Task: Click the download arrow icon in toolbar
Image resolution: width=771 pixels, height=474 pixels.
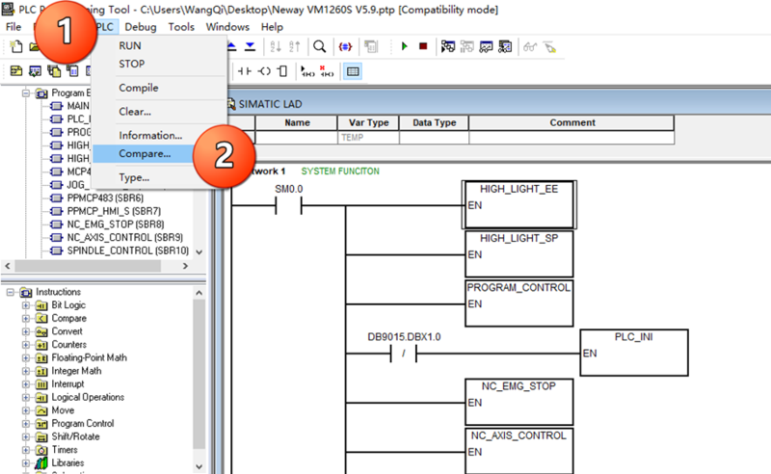Action: pos(250,46)
